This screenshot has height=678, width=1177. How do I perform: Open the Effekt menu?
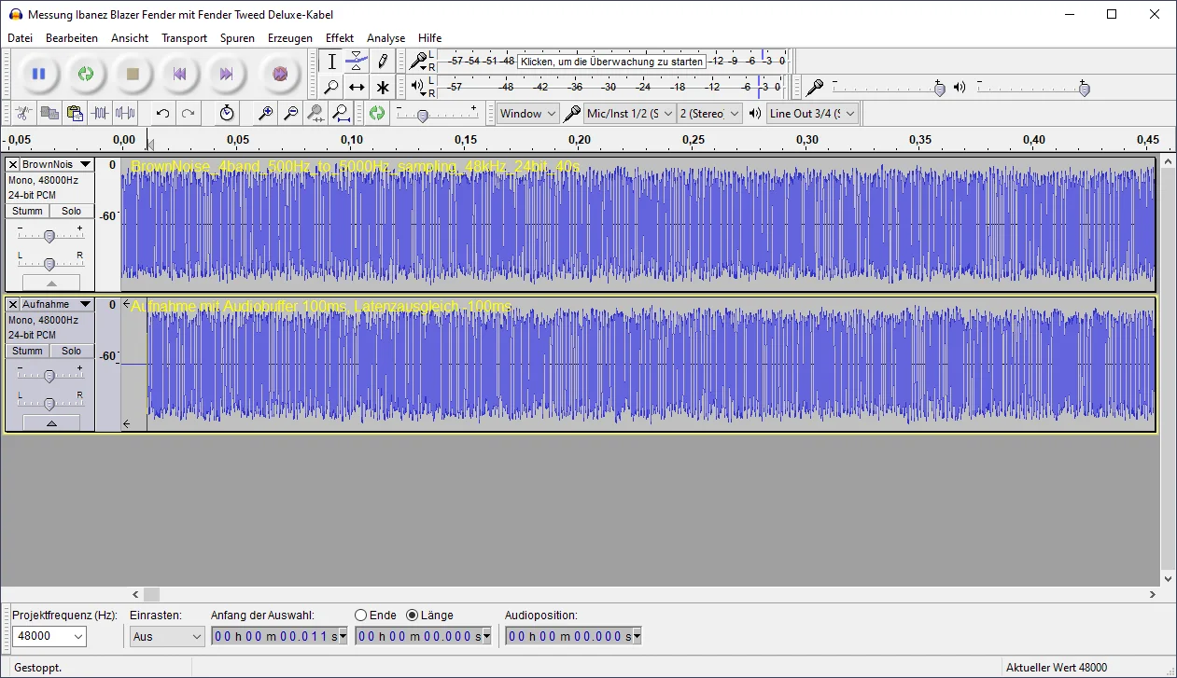[339, 38]
